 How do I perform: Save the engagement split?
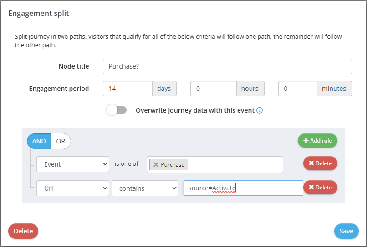tap(346, 231)
